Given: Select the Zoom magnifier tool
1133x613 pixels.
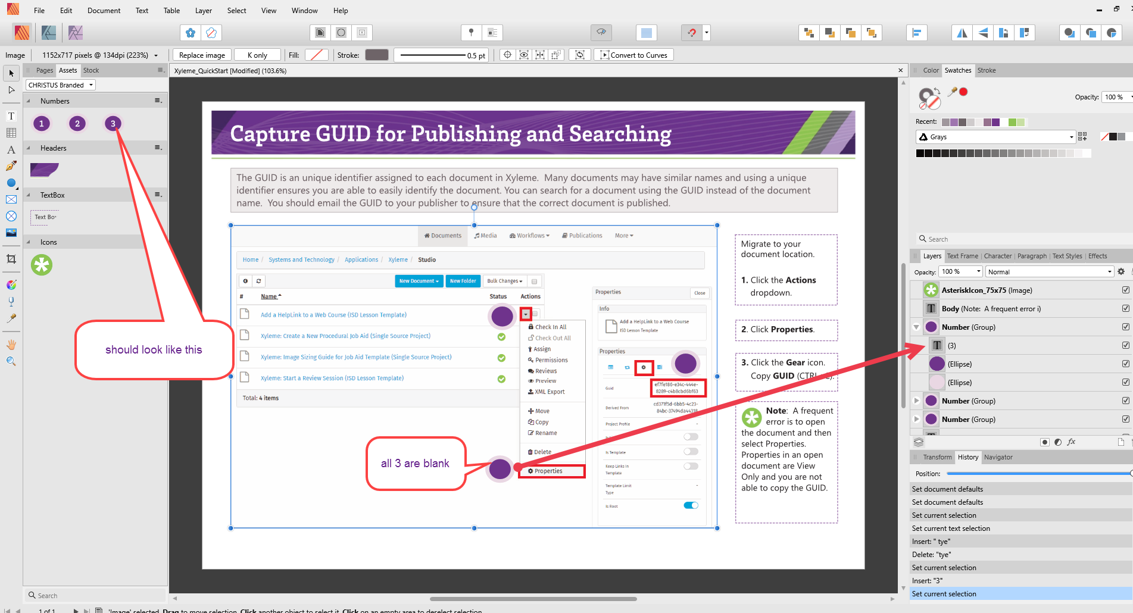Looking at the screenshot, I should click(11, 361).
